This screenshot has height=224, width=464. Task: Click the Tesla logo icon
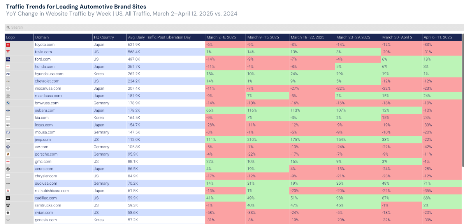[x=9, y=52]
